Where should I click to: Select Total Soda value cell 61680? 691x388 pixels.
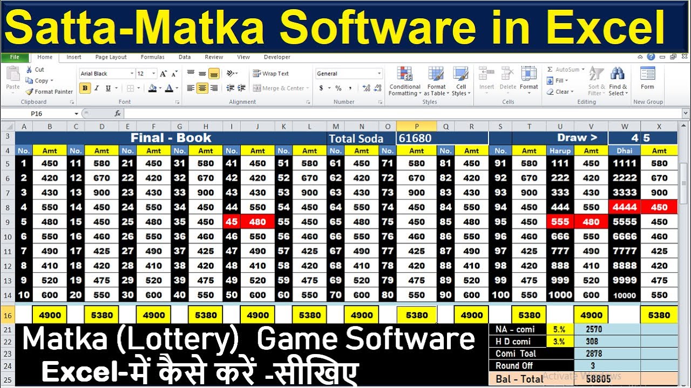point(442,138)
